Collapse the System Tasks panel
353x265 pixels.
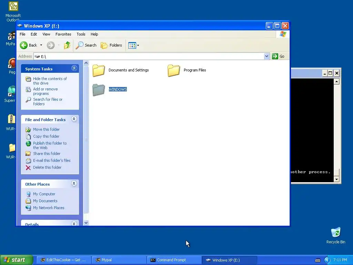[74, 68]
